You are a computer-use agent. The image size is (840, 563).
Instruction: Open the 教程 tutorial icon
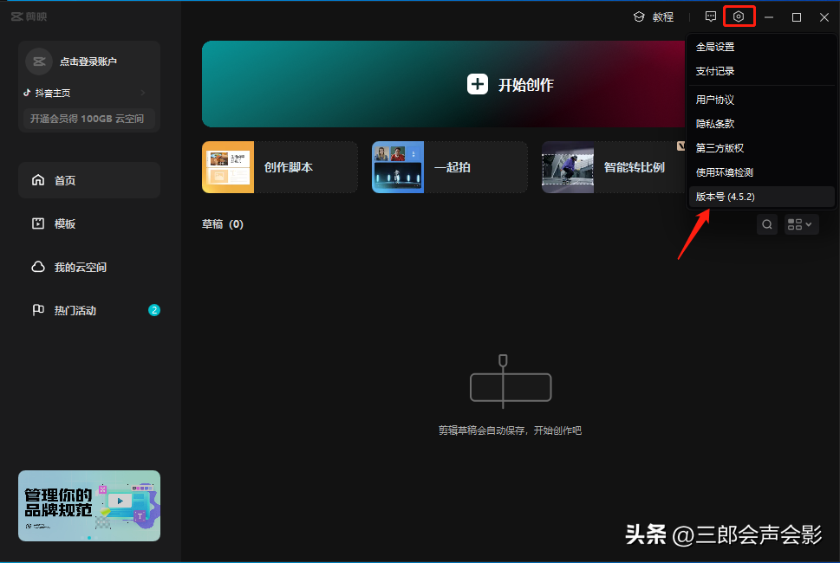(x=639, y=16)
